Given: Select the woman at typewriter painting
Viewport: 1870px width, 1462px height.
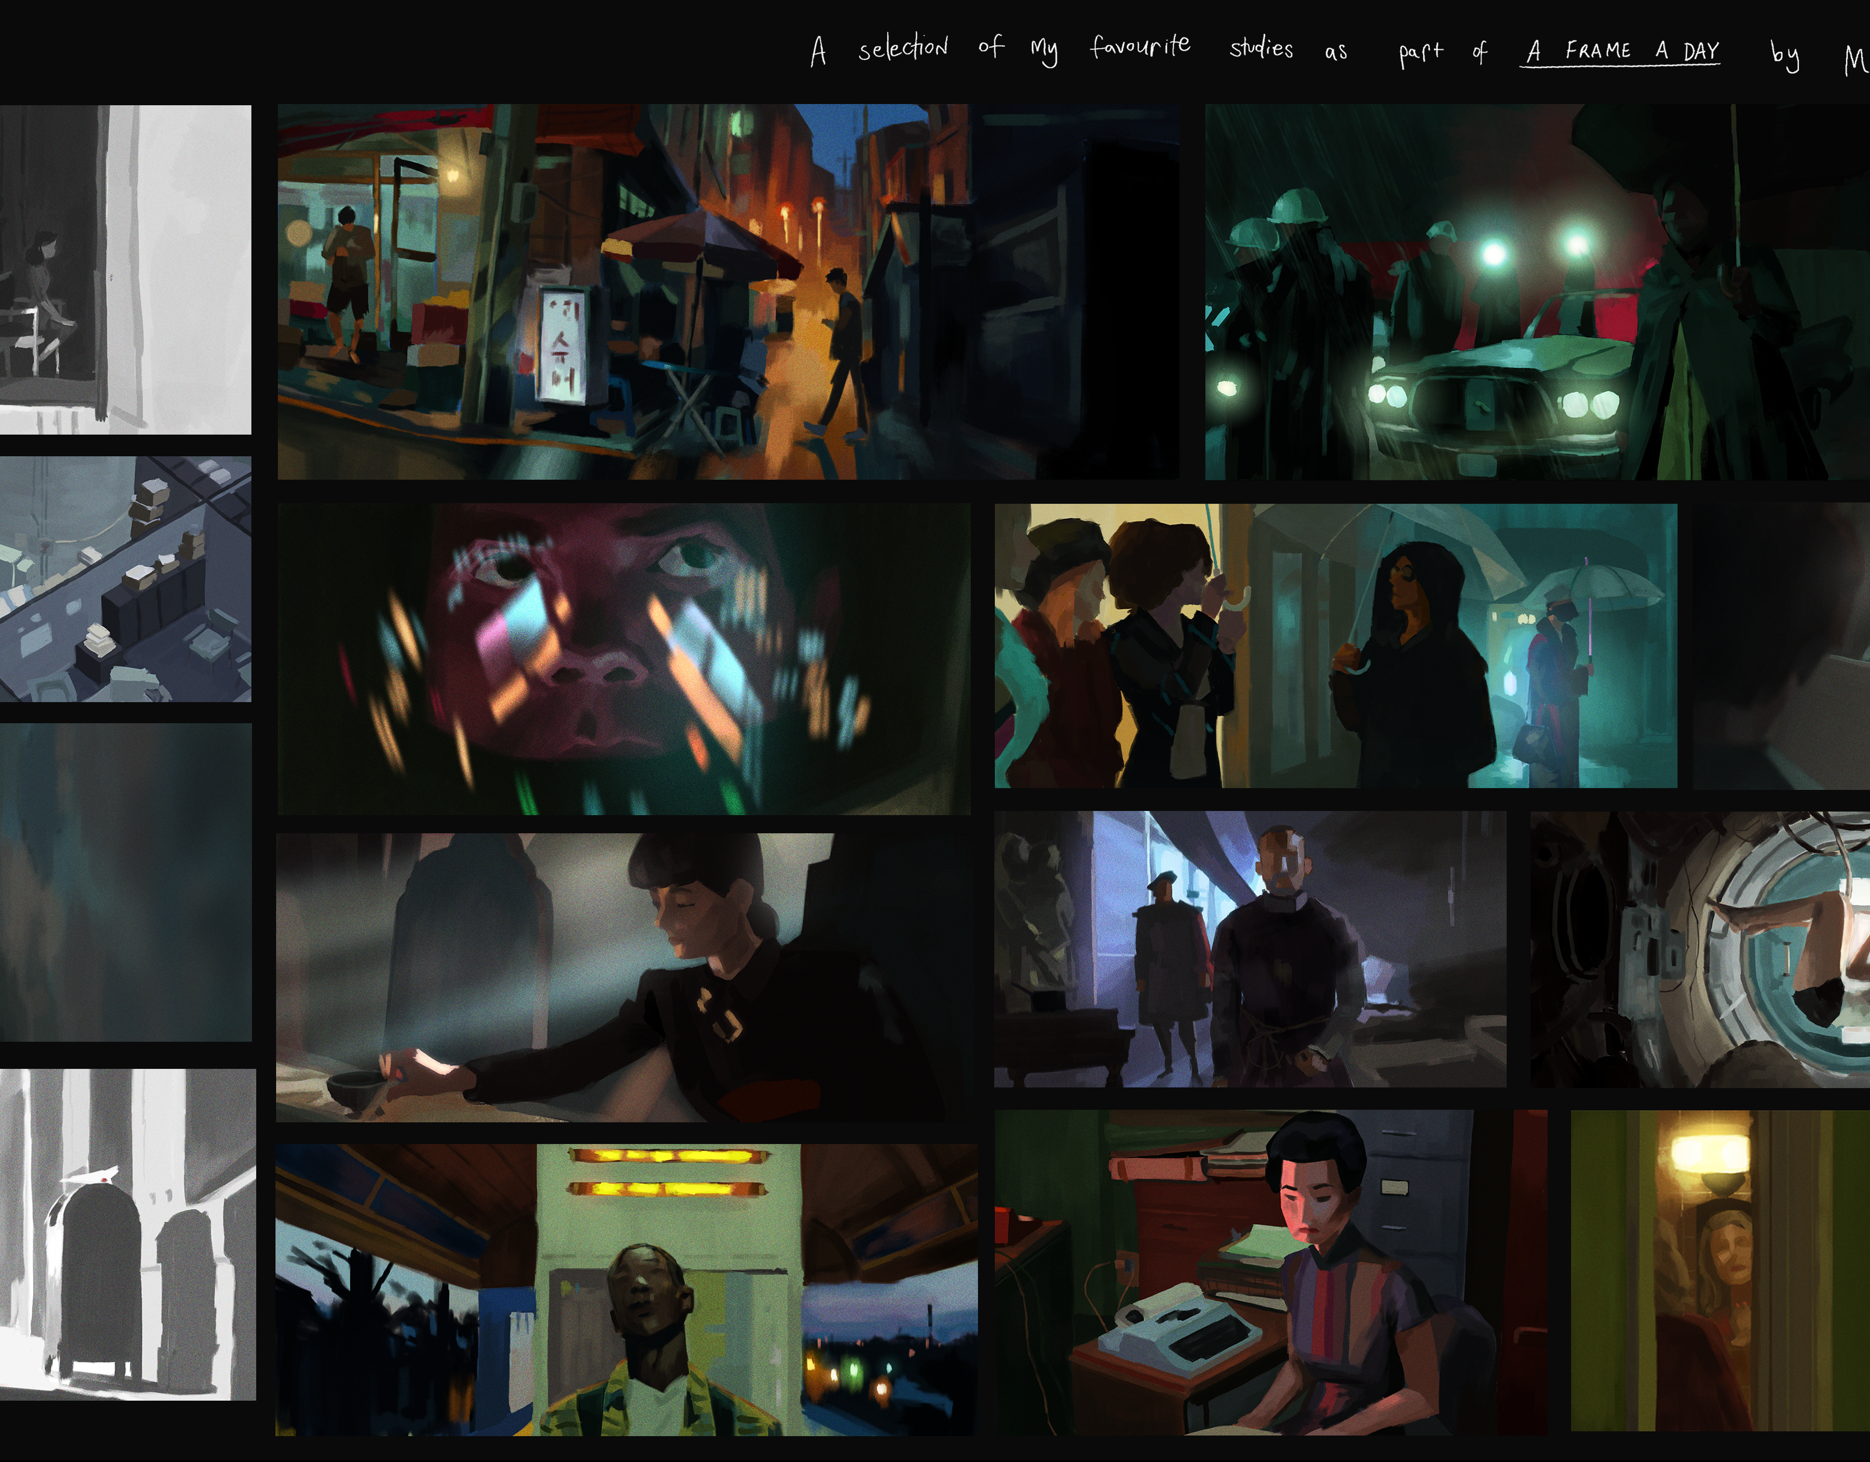Looking at the screenshot, I should pos(1271,1272).
